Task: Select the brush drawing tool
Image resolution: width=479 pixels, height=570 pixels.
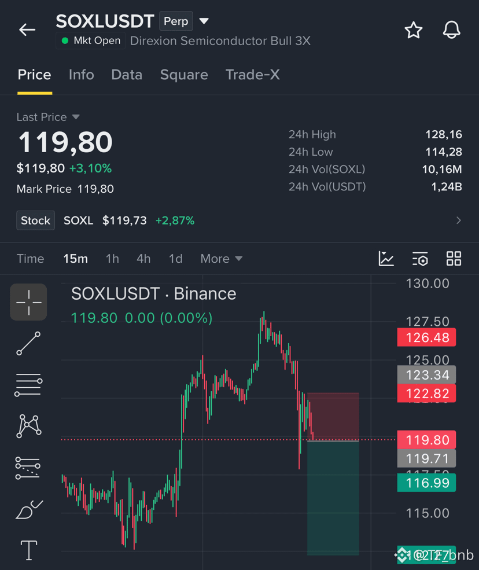Action: (x=29, y=509)
